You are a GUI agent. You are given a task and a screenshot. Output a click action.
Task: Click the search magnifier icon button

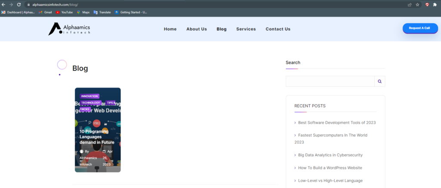click(380, 81)
